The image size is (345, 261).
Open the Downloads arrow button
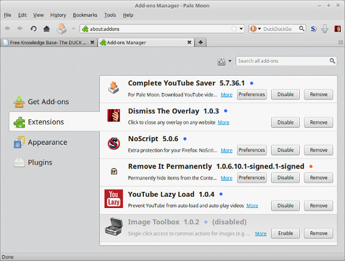point(325,29)
